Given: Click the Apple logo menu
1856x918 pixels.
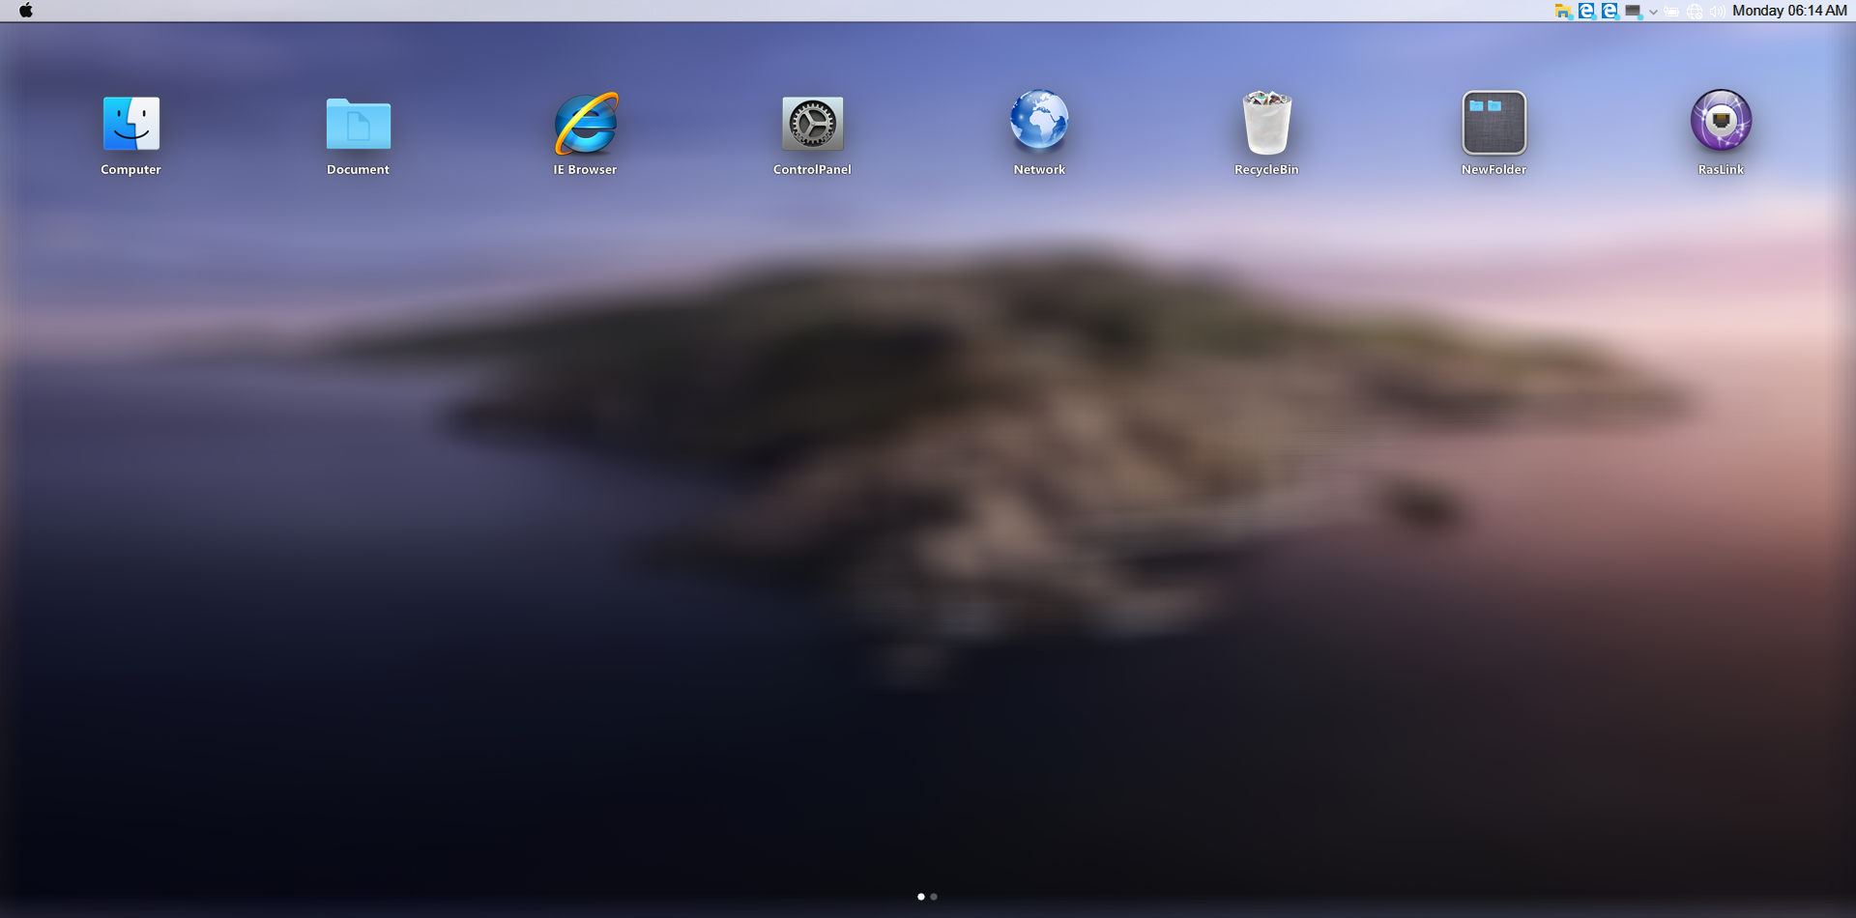Looking at the screenshot, I should click(x=26, y=11).
